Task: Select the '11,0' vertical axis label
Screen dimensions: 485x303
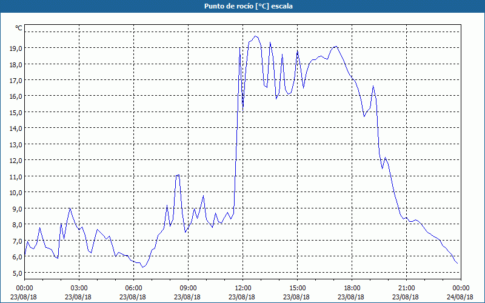Action: pos(16,177)
